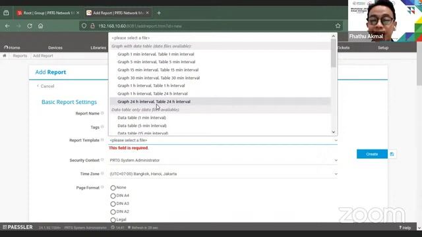Choose Graph 24 h interval, Table 24 h
This screenshot has width=422, height=237.
pos(220,101)
